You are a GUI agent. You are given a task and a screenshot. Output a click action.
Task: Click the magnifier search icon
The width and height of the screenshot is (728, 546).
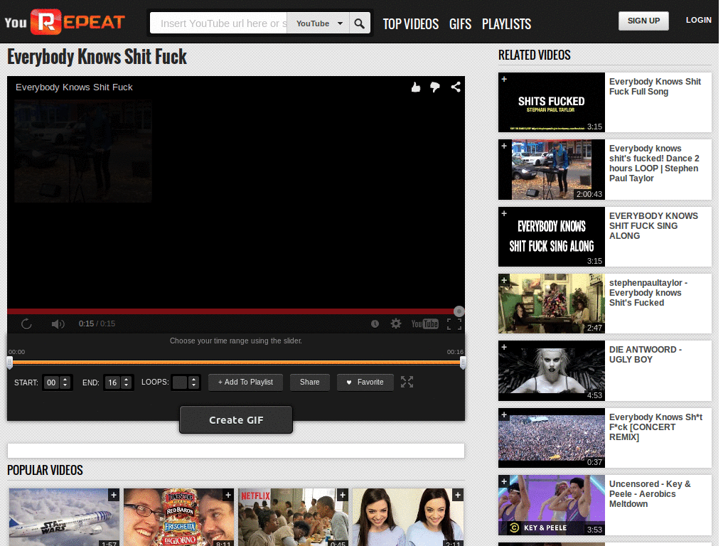point(359,23)
